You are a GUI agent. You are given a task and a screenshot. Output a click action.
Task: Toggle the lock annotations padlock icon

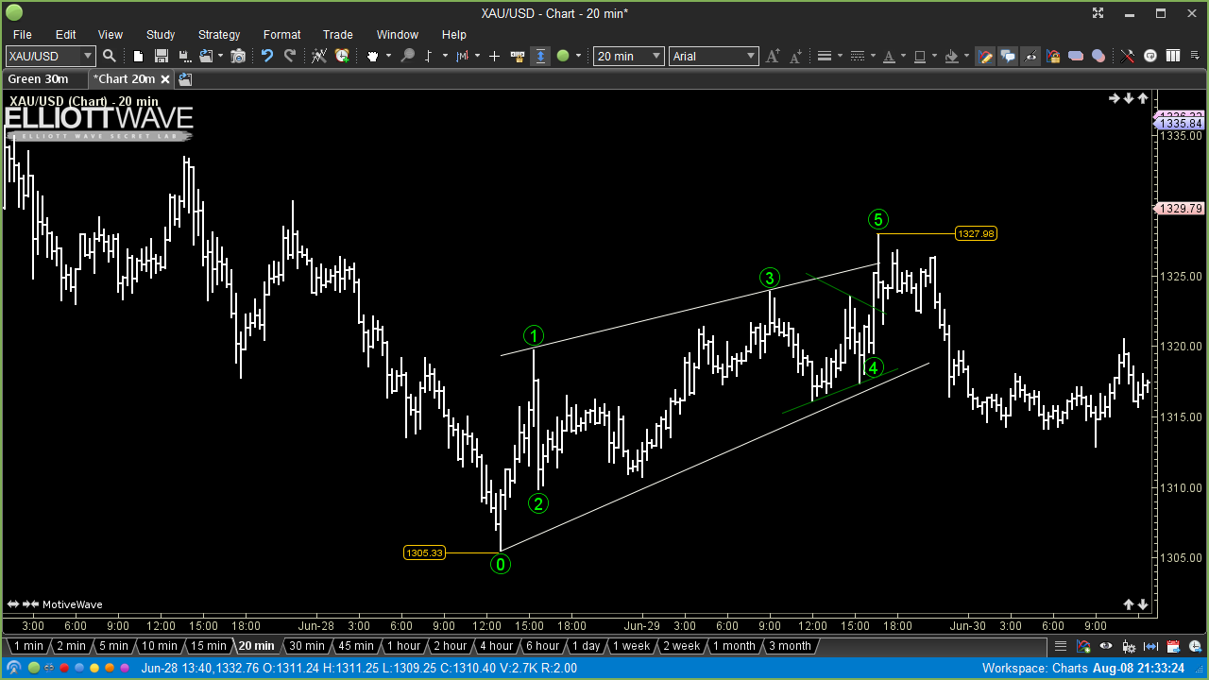[1053, 57]
